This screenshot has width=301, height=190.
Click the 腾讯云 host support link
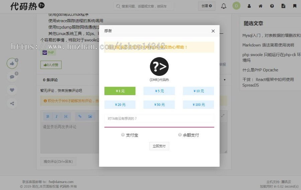tap(286, 182)
